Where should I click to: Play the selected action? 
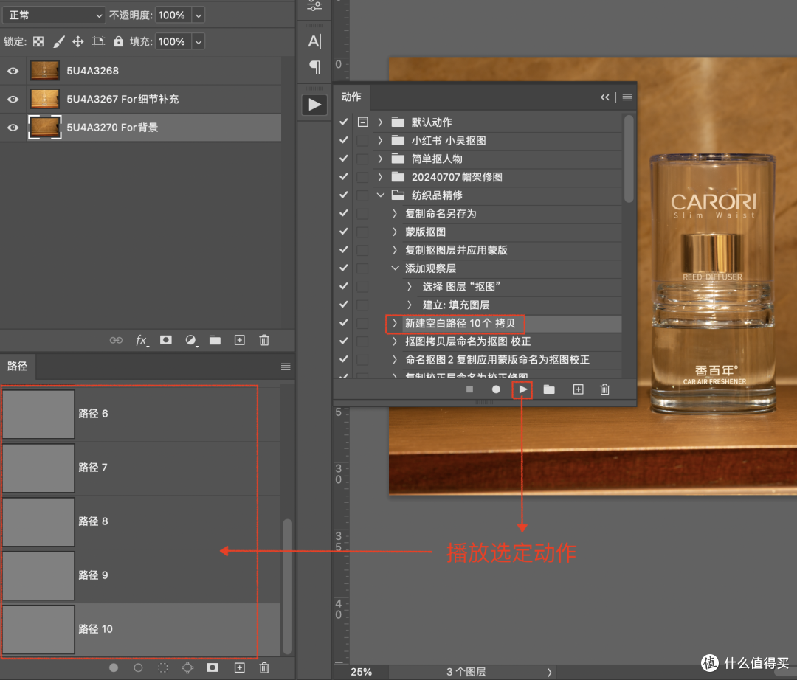pyautogui.click(x=522, y=389)
